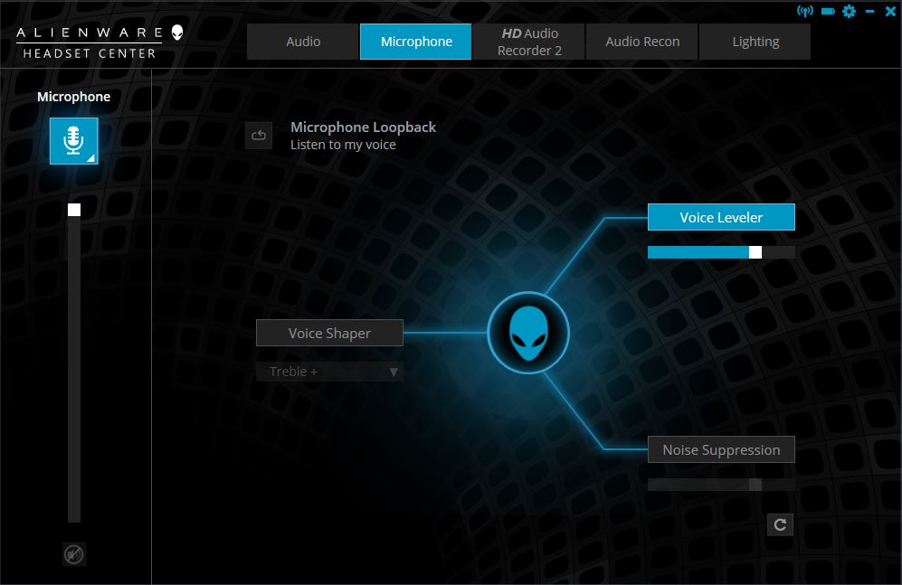This screenshot has height=585, width=902.
Task: Click the Alienware Headset Center logo
Action: [x=100, y=42]
